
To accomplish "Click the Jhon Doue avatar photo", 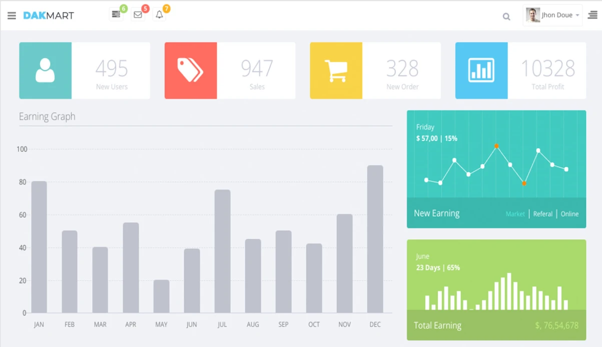I will (x=533, y=15).
